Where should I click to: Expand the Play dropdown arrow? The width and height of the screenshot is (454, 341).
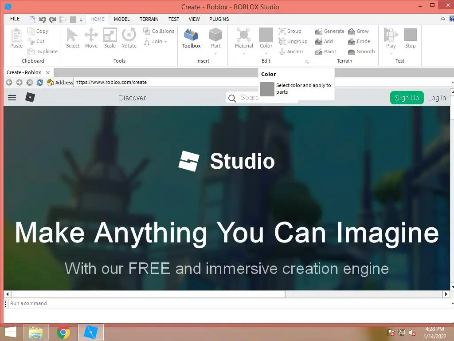391,53
